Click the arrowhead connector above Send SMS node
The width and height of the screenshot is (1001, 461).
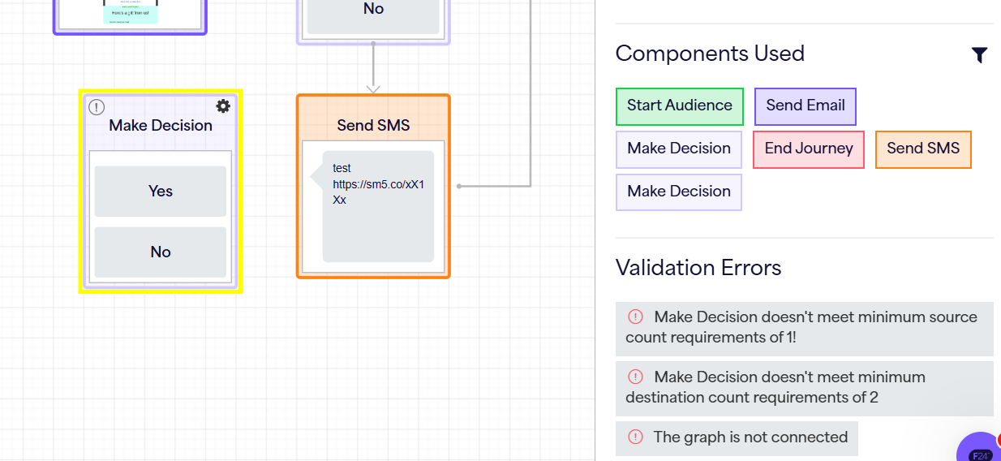(x=373, y=86)
